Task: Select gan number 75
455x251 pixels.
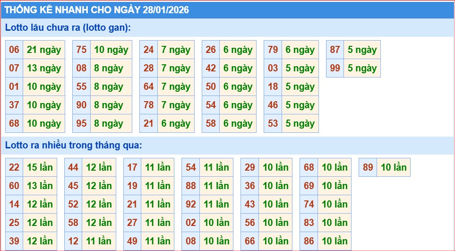Action: click(x=81, y=50)
